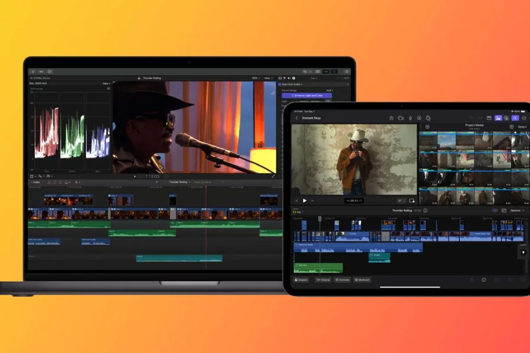Open the select arrow tool dropdown in Mac timeline
The image size is (530, 353).
point(77,182)
